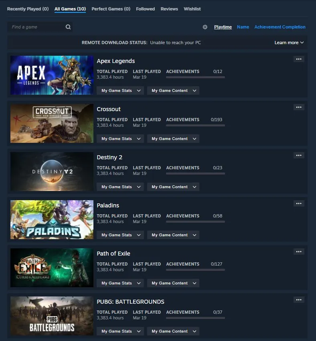Viewport: 316px width, 341px height.
Task: Click Path of Exile achievements progress bar
Action: click(x=195, y=270)
